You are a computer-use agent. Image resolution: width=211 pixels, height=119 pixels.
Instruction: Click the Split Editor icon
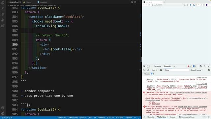click(135, 2)
